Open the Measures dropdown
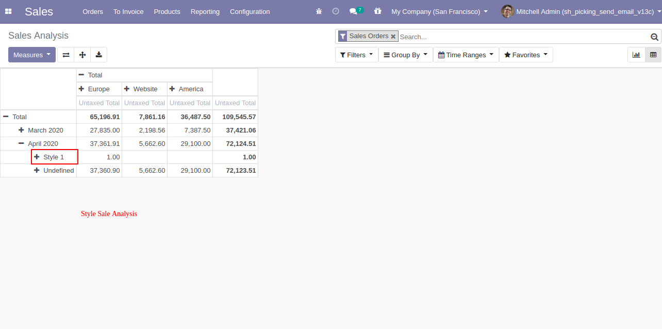The width and height of the screenshot is (662, 329). (32, 55)
